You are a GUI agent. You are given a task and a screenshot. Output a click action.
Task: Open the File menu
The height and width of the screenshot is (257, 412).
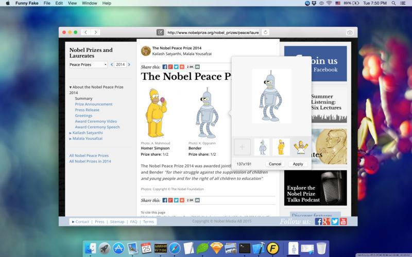pyautogui.click(x=47, y=3)
